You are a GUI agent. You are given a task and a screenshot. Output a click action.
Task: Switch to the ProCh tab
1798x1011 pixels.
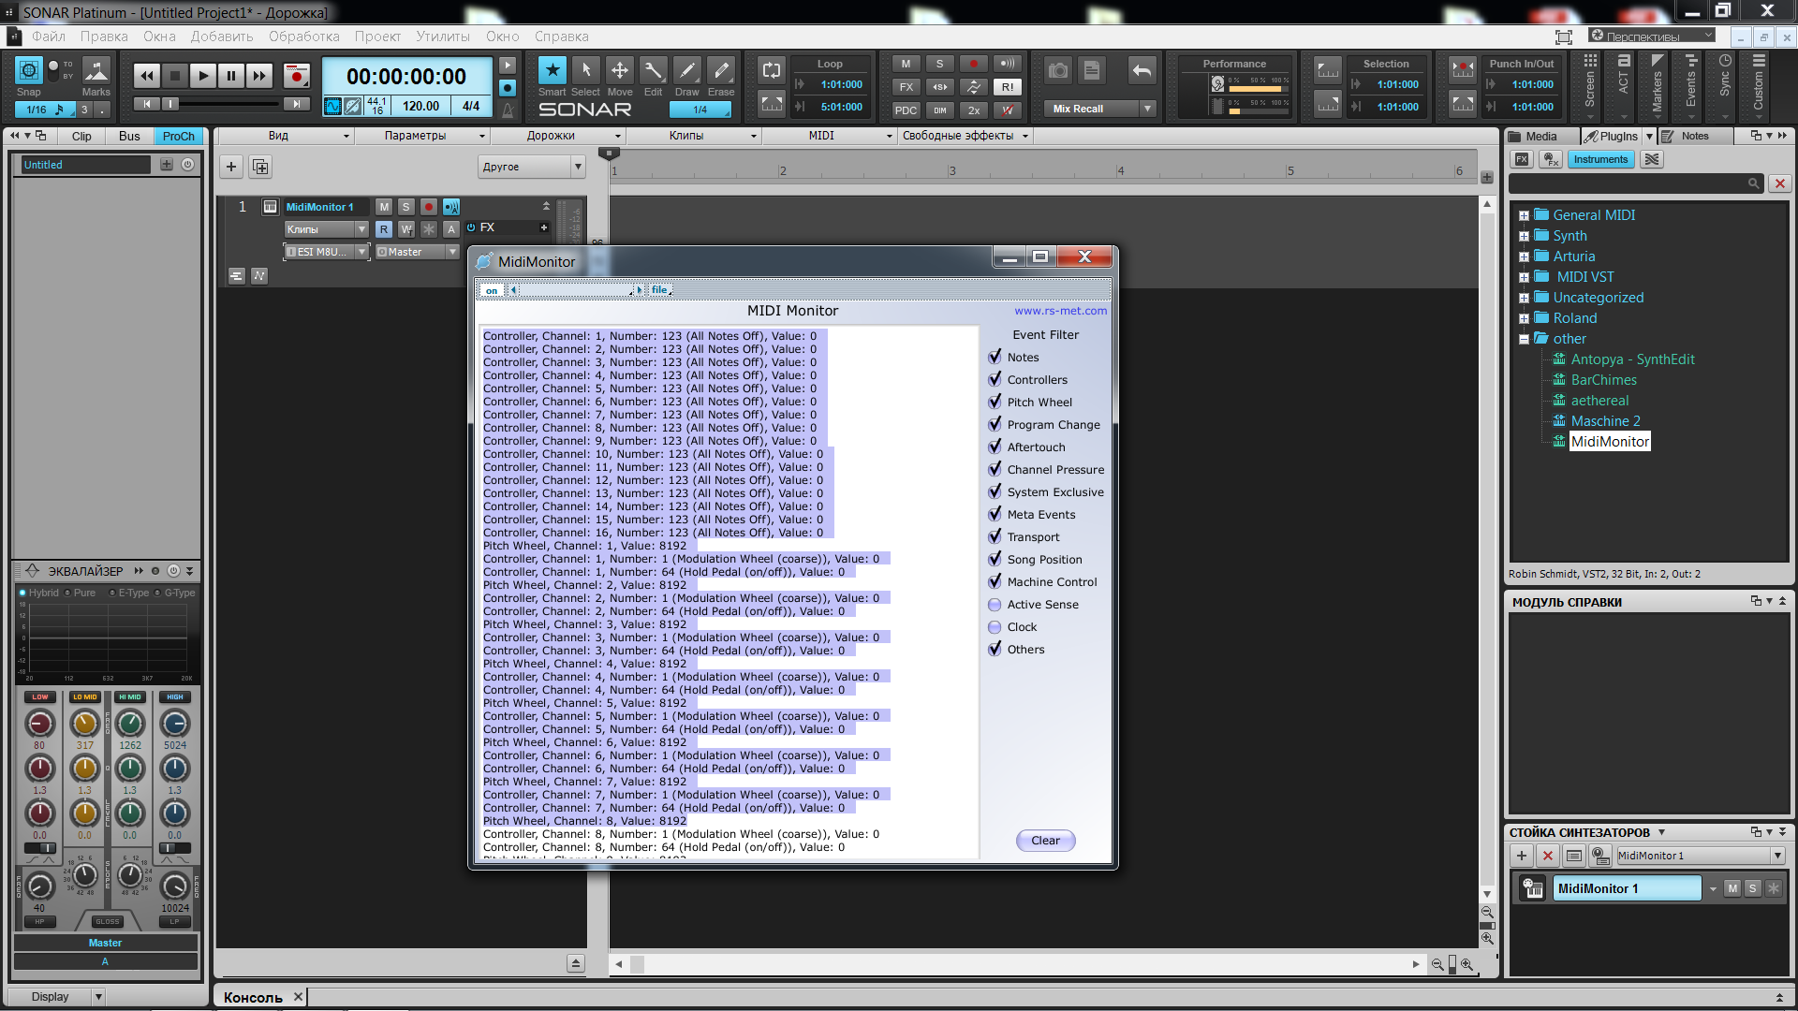tap(178, 136)
